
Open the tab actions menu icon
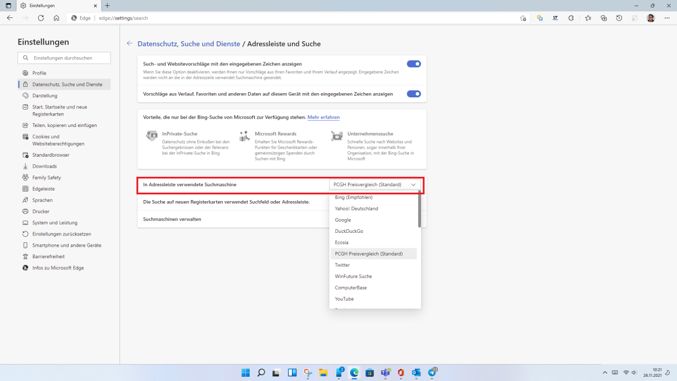pyautogui.click(x=8, y=5)
